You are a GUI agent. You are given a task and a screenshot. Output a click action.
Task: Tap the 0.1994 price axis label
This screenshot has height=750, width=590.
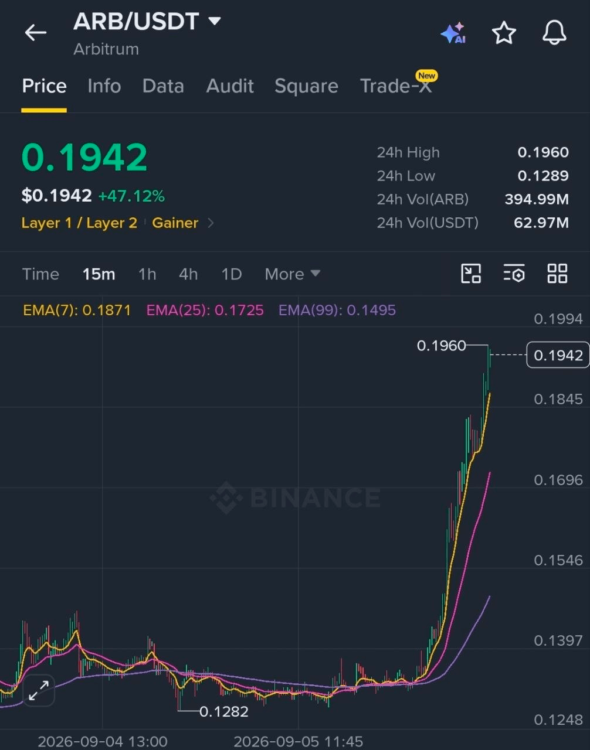(558, 319)
